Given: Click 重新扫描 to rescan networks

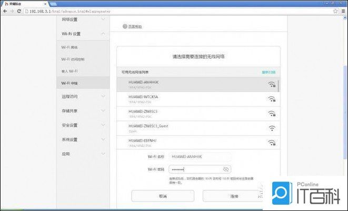Looking at the screenshot, I should [x=269, y=72].
